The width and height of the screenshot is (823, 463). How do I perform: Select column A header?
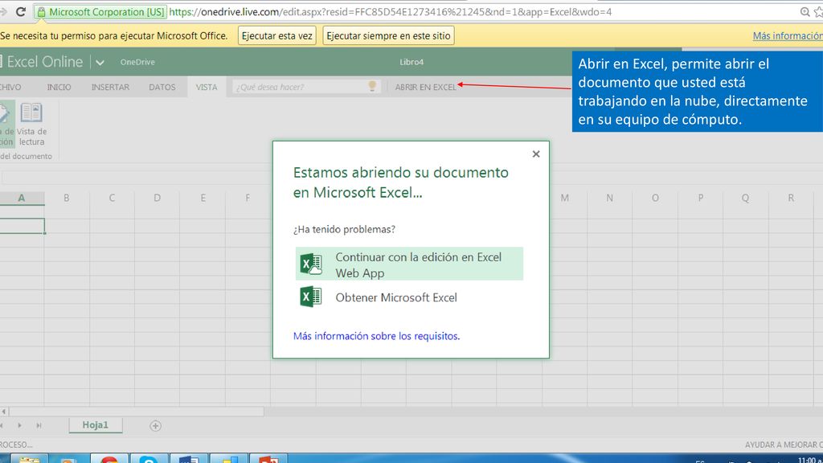click(22, 198)
